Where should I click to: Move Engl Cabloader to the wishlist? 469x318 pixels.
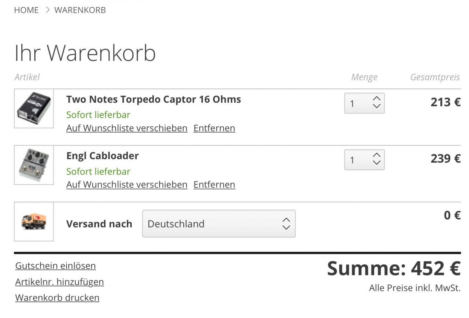click(x=127, y=185)
